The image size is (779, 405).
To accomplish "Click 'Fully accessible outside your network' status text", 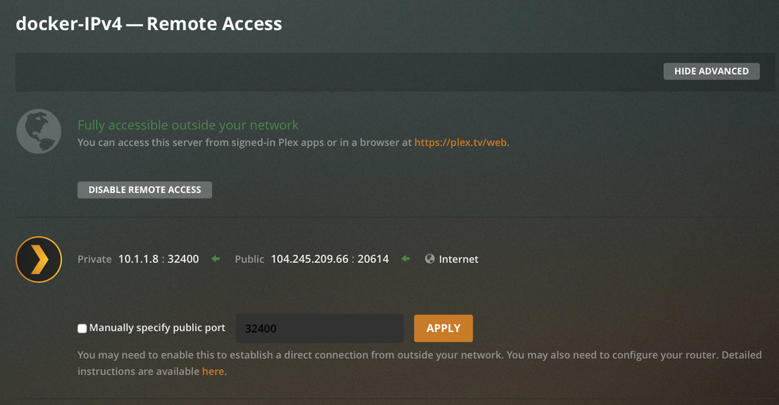I will point(188,125).
